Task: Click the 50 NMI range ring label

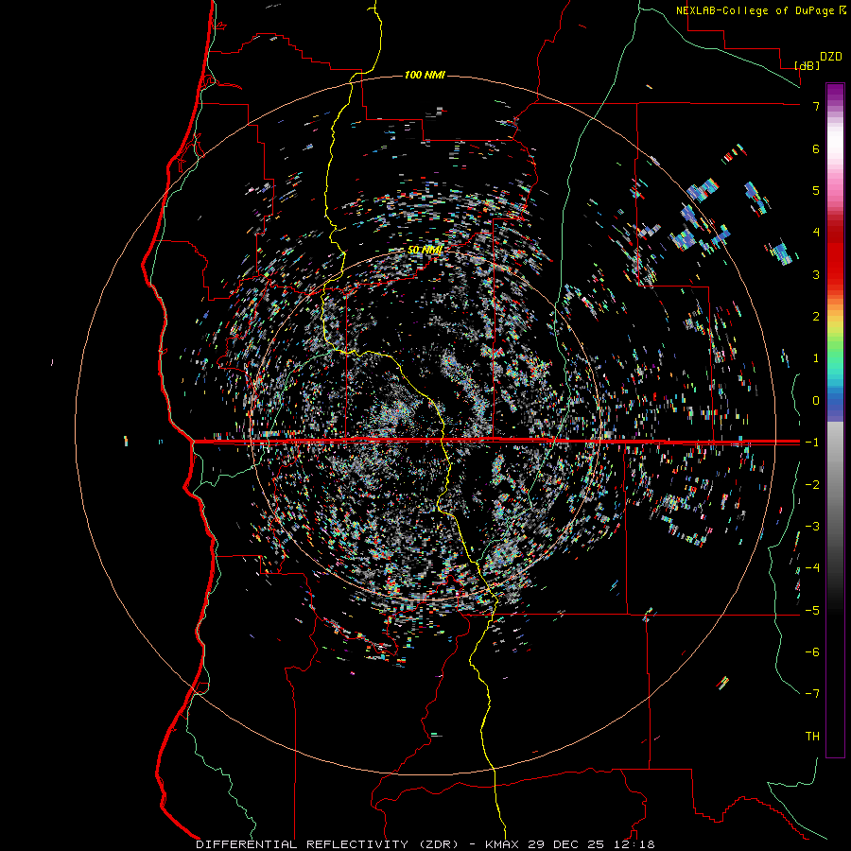Action: (x=425, y=250)
